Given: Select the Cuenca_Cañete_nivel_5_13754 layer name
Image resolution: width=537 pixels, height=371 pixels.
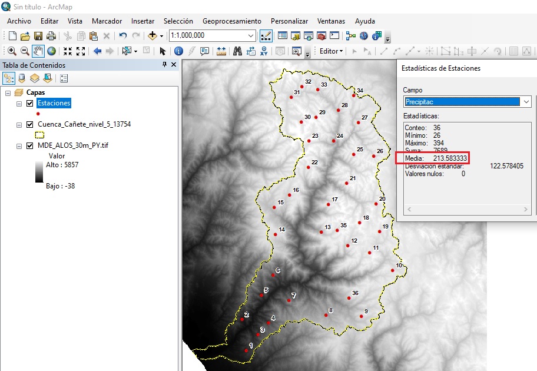Looking at the screenshot, I should click(x=84, y=124).
